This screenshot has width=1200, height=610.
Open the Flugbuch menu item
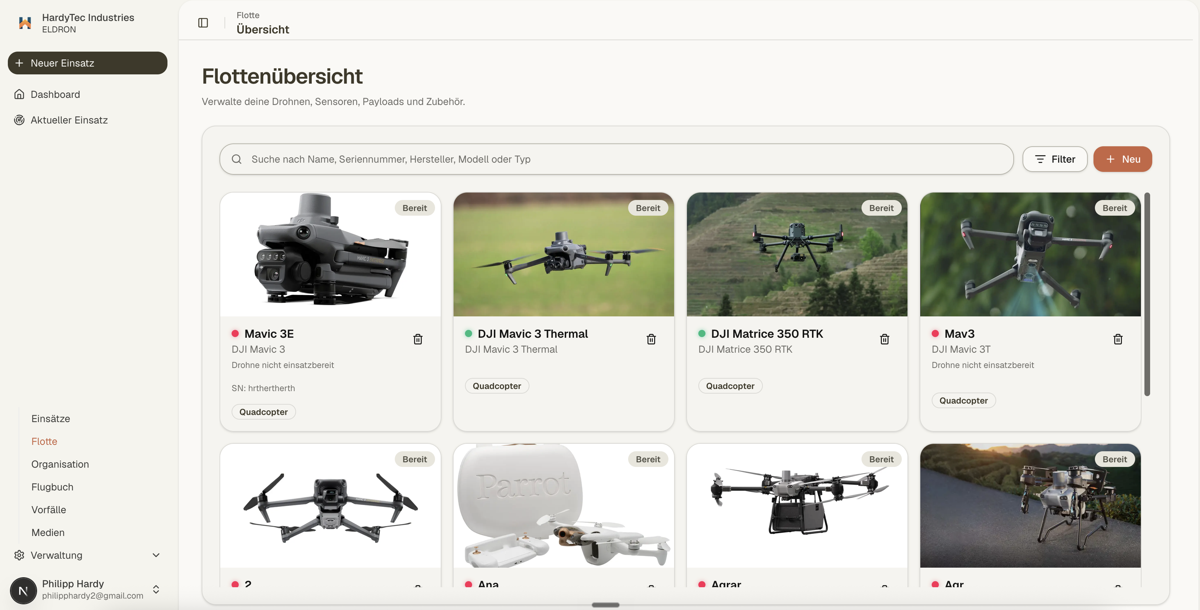coord(52,487)
